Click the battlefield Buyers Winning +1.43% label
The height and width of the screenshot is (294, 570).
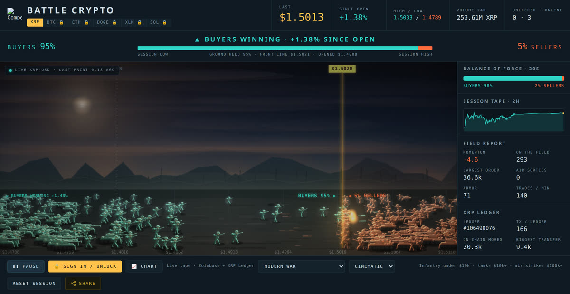36,196
